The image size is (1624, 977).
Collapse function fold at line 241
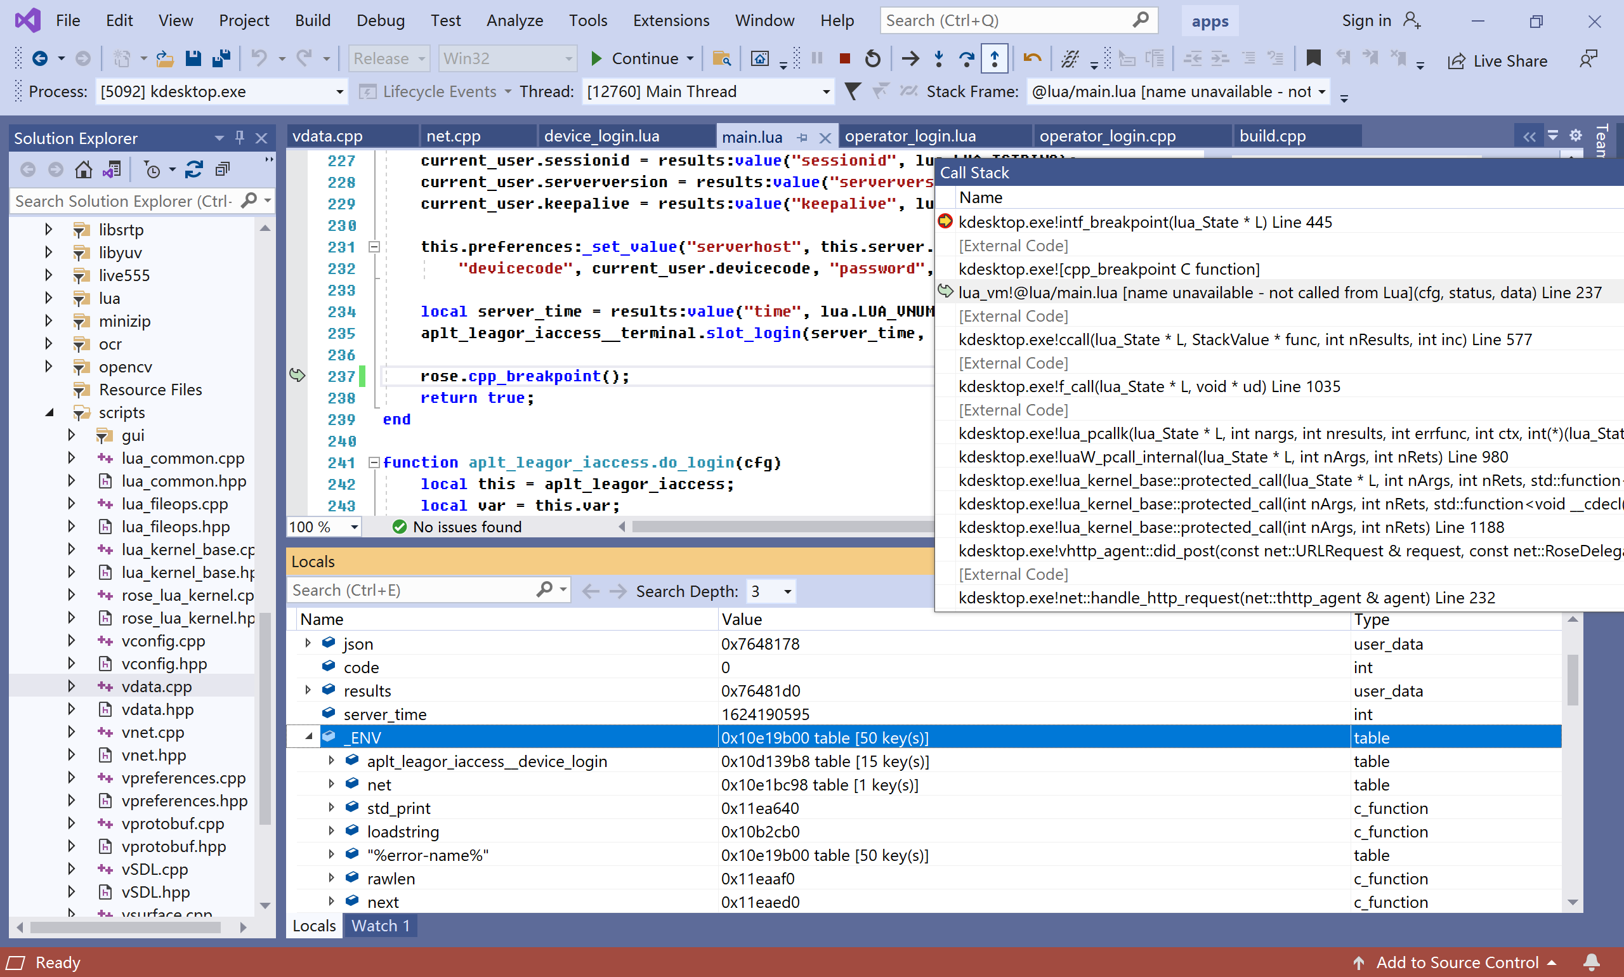tap(374, 462)
